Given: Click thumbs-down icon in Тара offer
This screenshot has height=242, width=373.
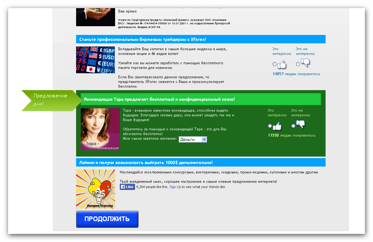Looking at the screenshot, I should click(301, 124).
